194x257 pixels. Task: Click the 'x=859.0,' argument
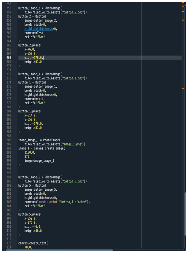[x=31, y=218]
